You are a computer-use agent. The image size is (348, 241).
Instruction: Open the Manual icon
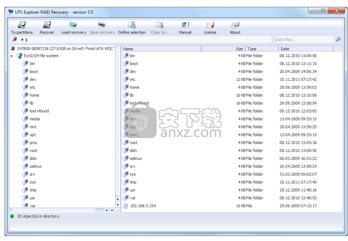pos(185,25)
